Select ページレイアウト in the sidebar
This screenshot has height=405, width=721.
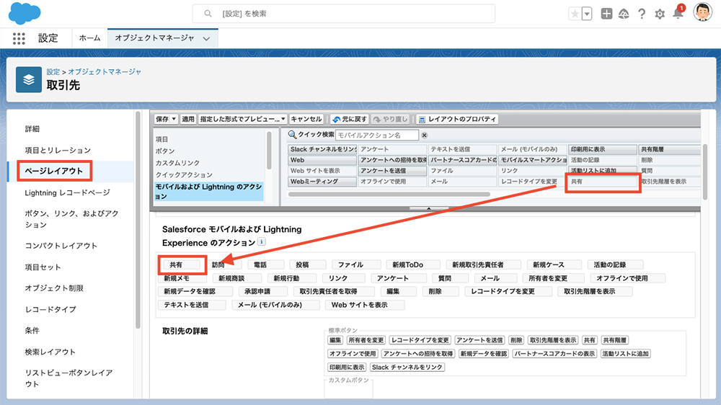(54, 171)
